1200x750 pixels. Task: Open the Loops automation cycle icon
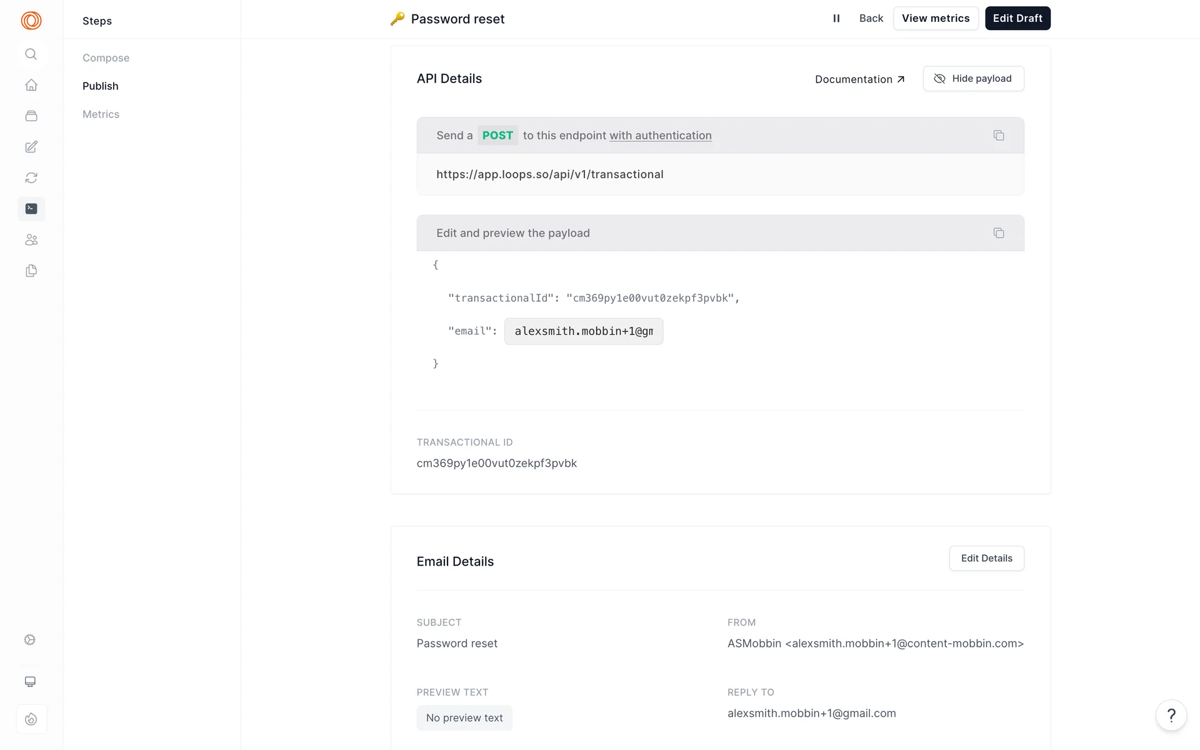click(x=31, y=178)
